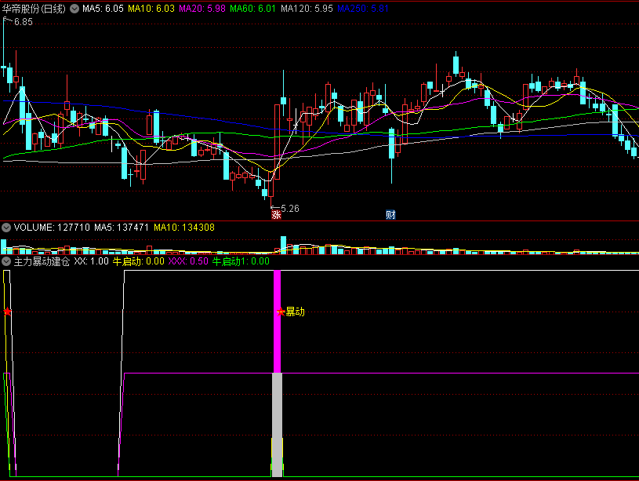Click the MA5: 6.05 label

pyautogui.click(x=103, y=9)
